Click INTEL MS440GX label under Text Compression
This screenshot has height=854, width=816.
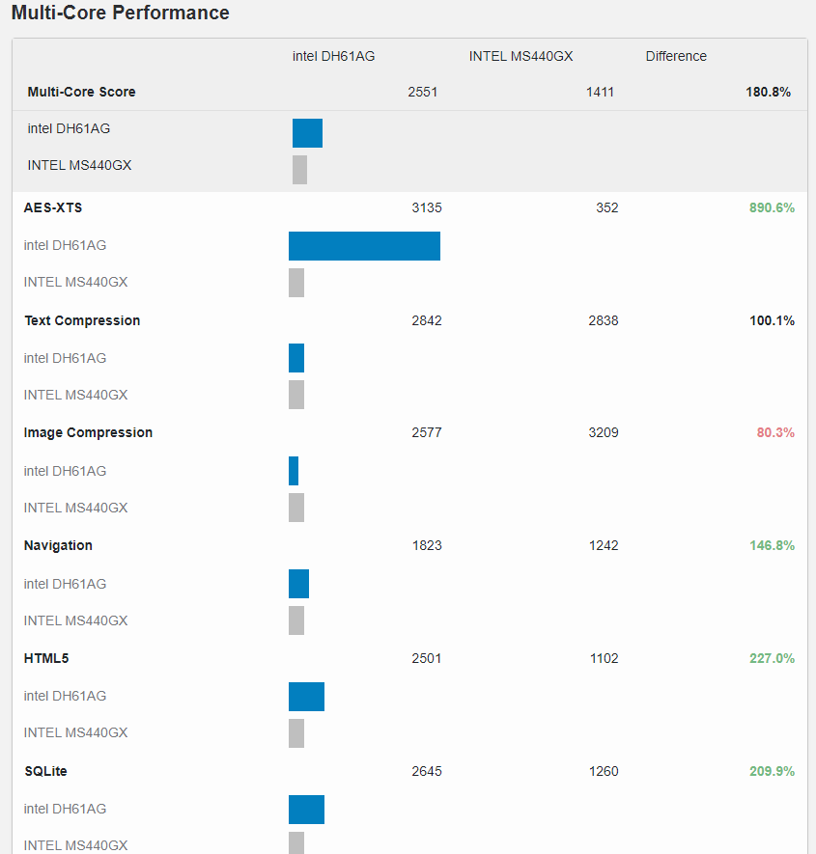point(75,395)
